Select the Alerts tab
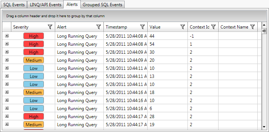Viewport: 269px width, 132px height. 72,4
